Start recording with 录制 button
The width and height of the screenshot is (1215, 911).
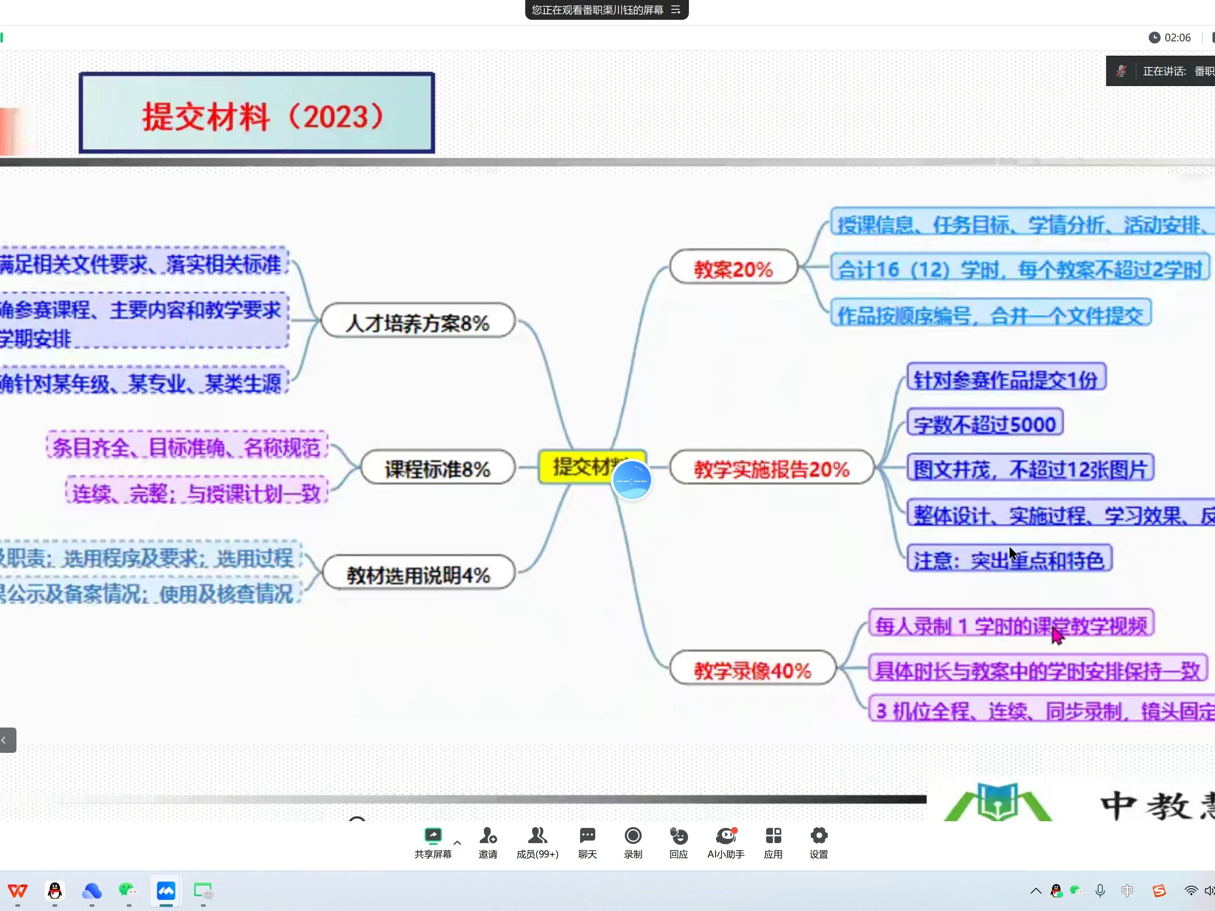click(633, 842)
